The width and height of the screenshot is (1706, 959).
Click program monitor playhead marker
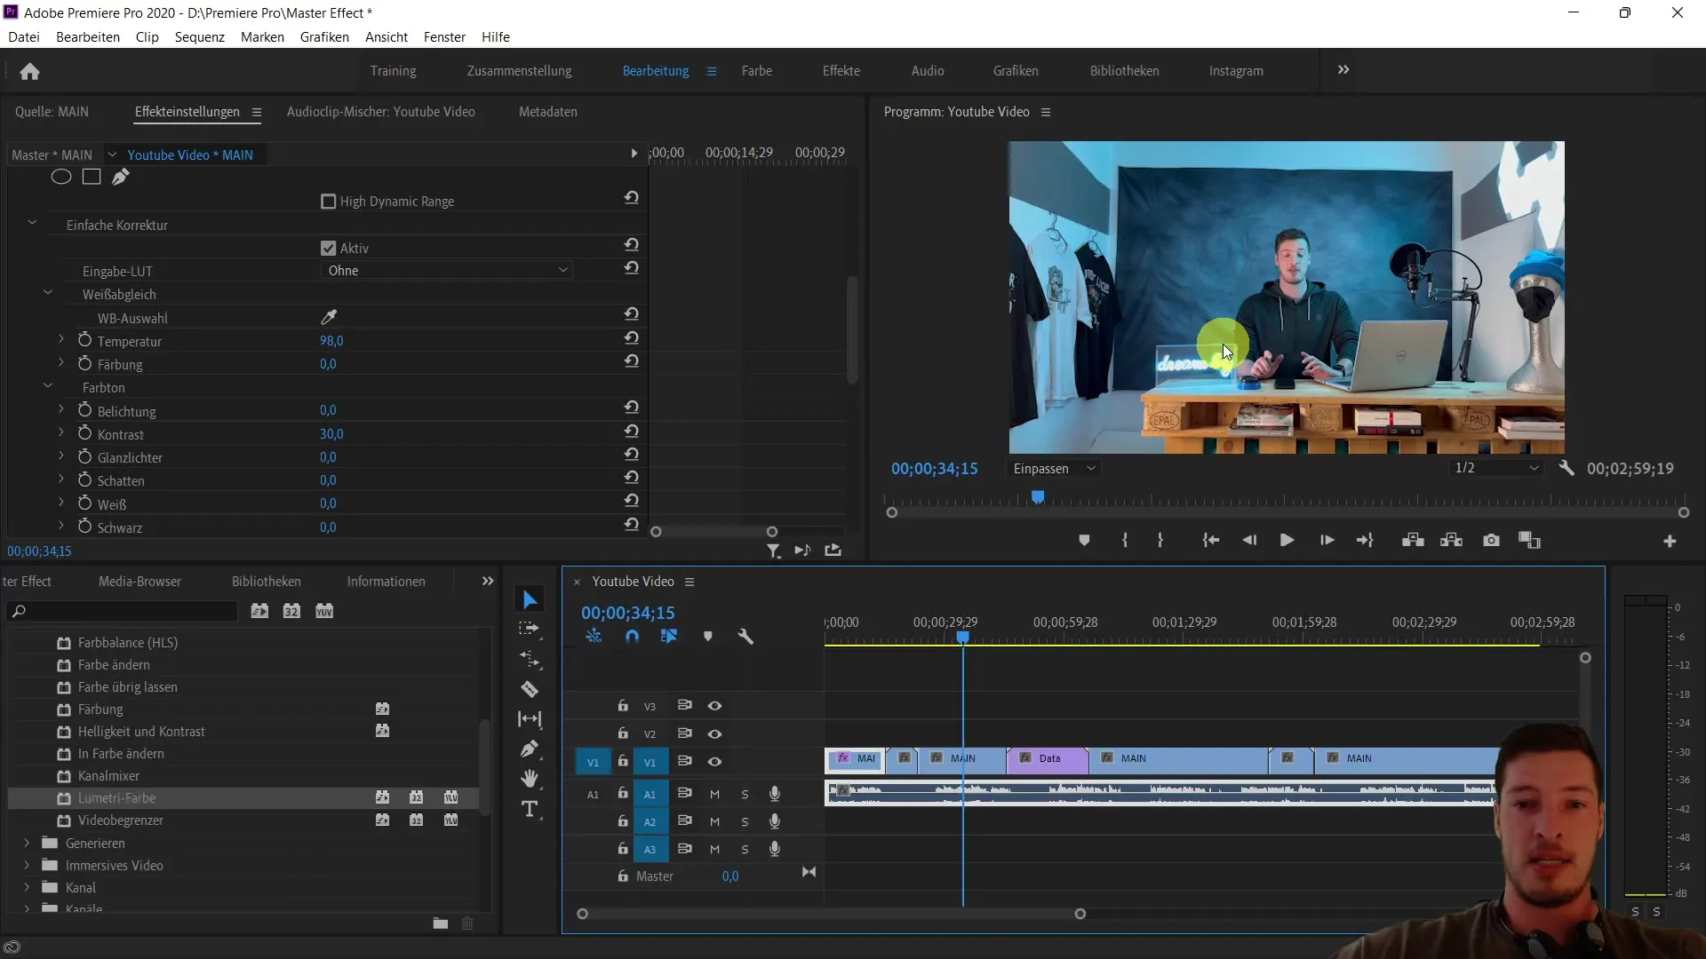1038,497
